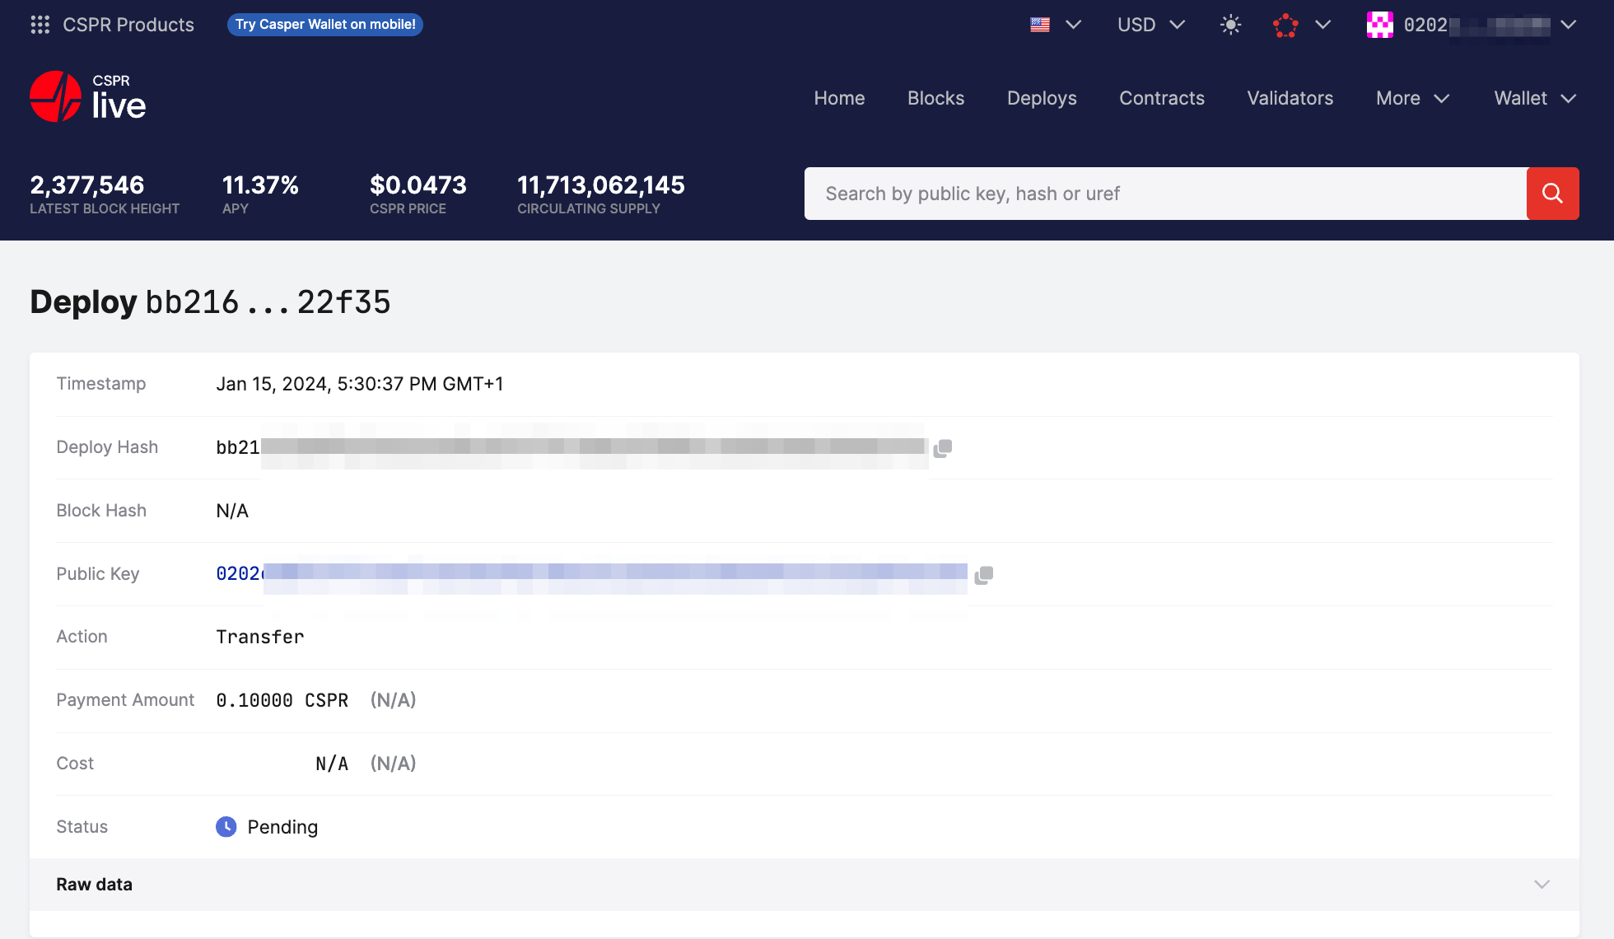Expand the account dropdown chevron
The height and width of the screenshot is (939, 1614).
click(x=1567, y=26)
